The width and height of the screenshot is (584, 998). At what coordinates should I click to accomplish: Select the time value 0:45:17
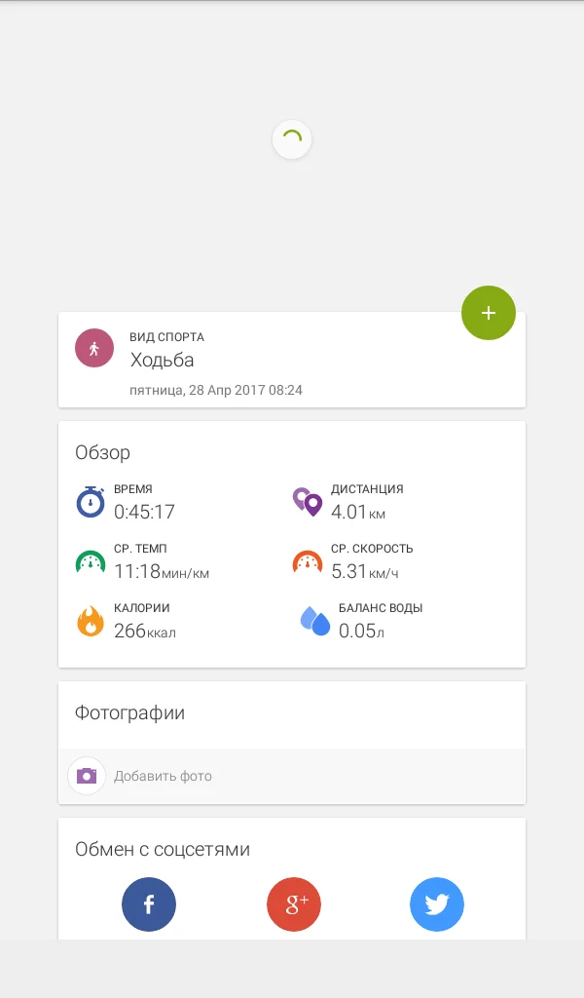click(x=144, y=512)
